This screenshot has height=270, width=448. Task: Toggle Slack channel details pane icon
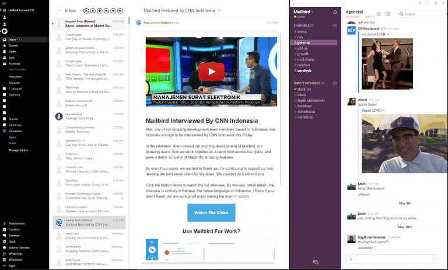click(x=387, y=14)
